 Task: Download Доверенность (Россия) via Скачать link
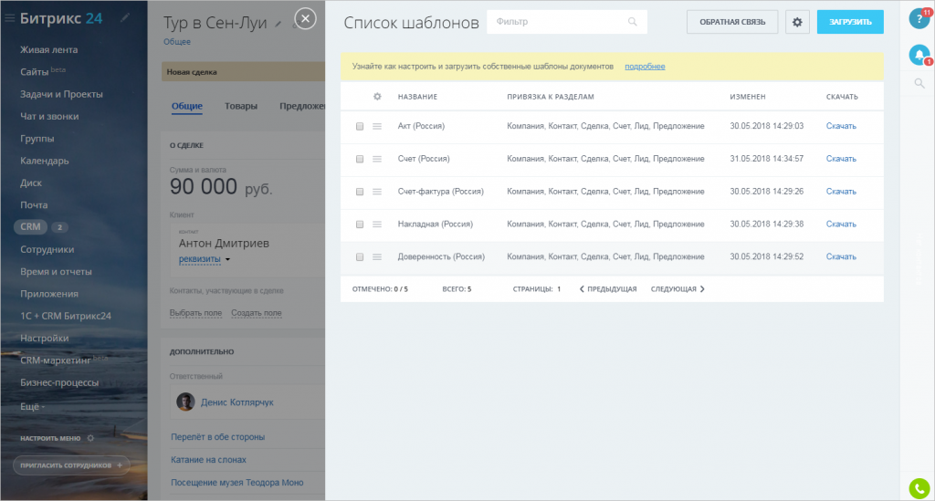pos(841,256)
